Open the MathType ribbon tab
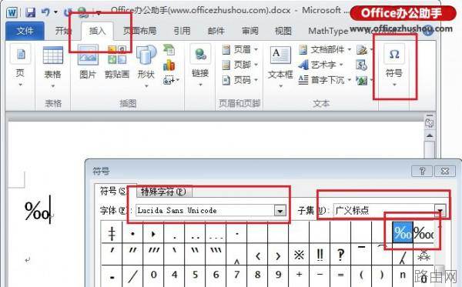 (x=328, y=31)
